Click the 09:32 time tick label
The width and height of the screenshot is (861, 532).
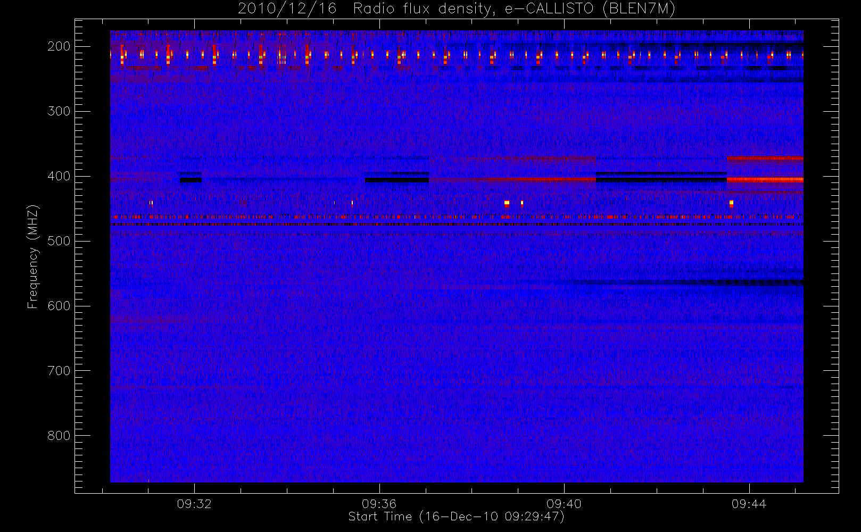click(x=194, y=504)
